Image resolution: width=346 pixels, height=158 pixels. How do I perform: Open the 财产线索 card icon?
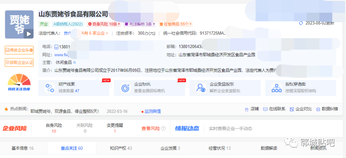coord(50,88)
